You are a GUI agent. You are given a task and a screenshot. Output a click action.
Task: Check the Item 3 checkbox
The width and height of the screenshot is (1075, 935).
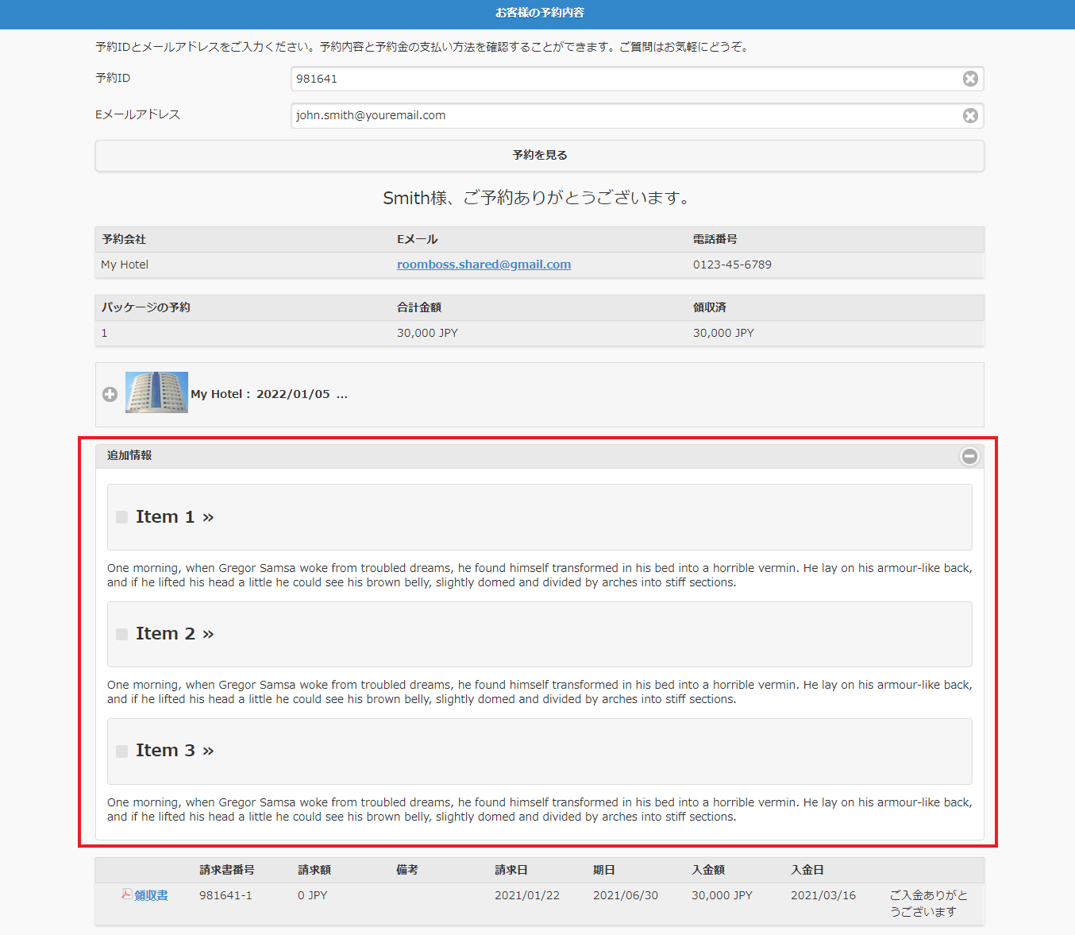click(121, 751)
